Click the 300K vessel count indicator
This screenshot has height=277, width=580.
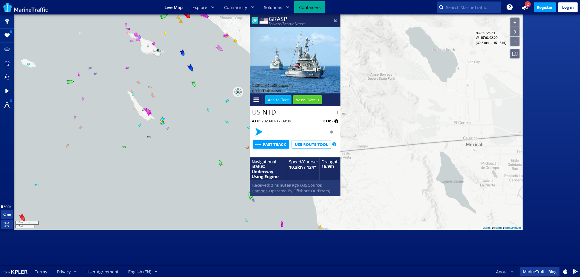[6, 207]
